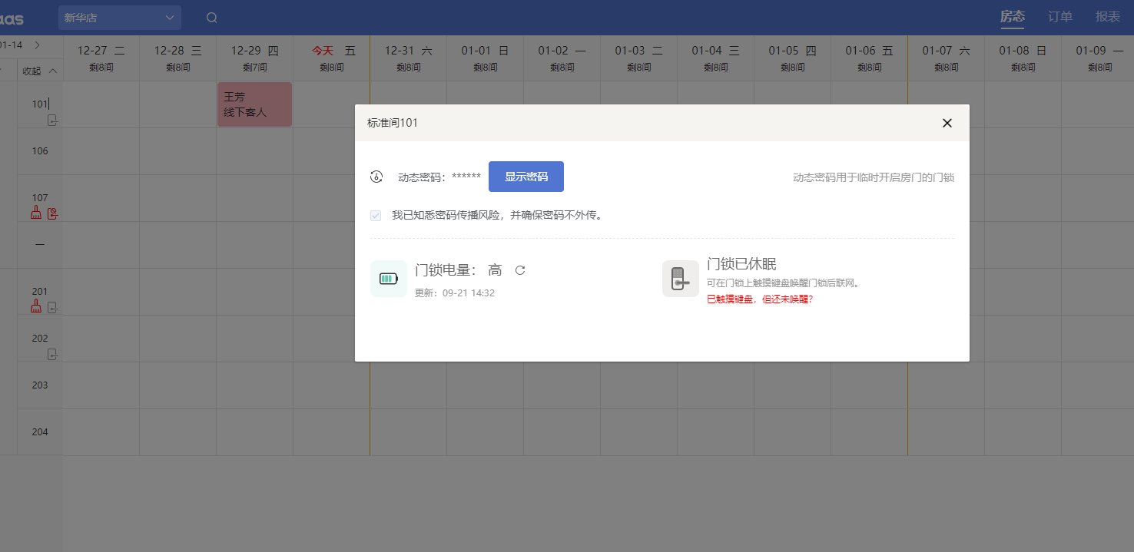The image size is (1134, 552).
Task: Click the red door lock icon under room 107
Action: tap(52, 213)
